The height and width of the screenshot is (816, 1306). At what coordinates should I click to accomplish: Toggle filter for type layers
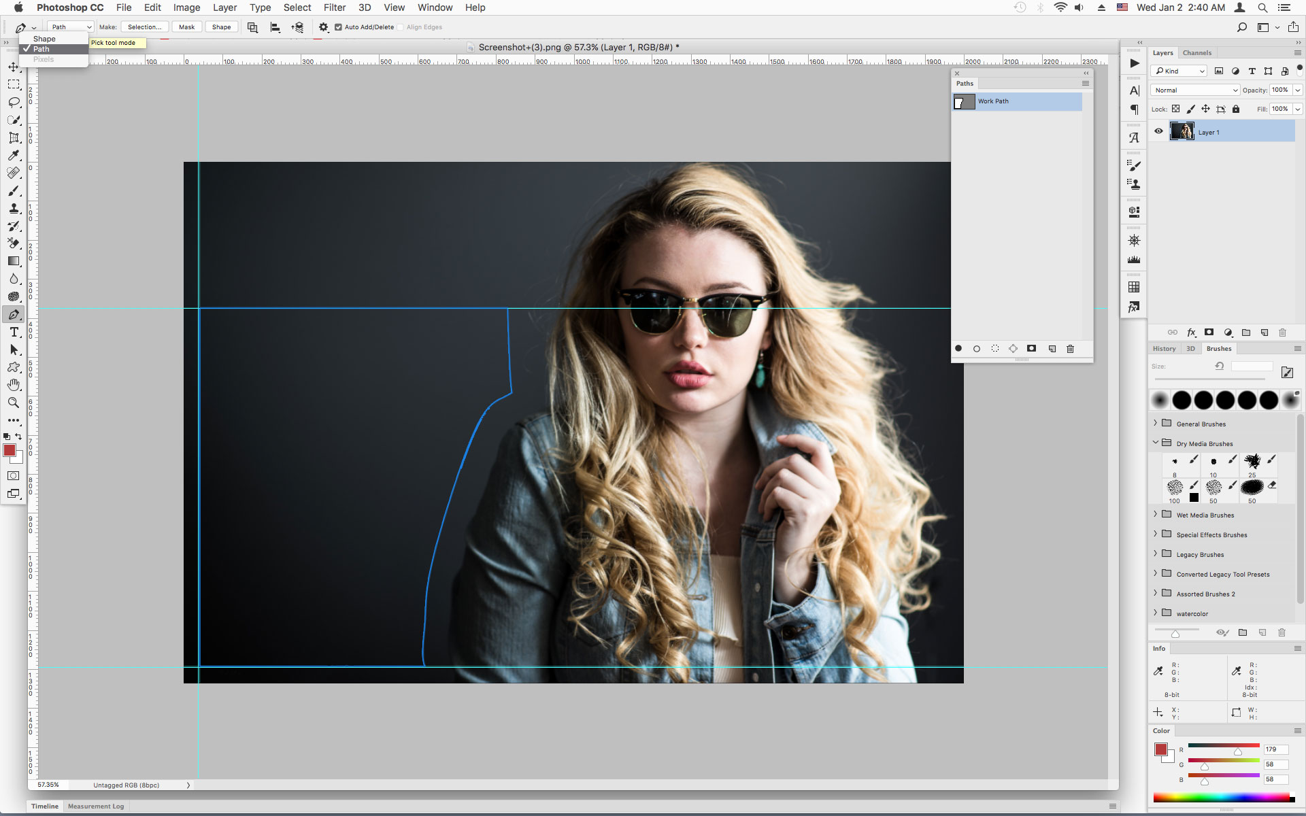click(1252, 71)
